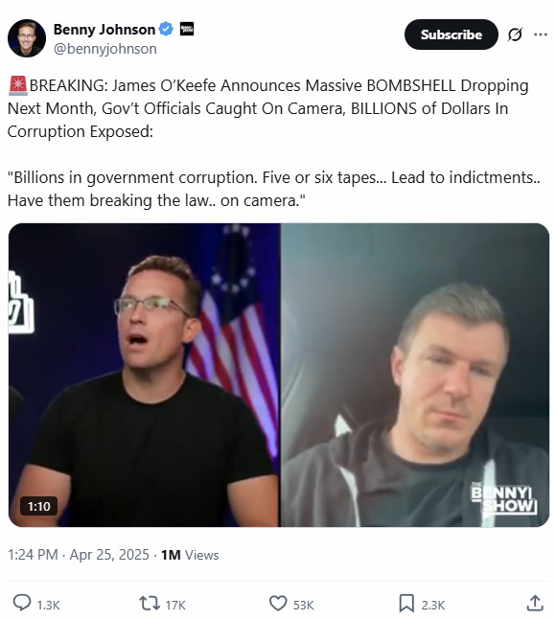Image resolution: width=556 pixels, height=620 pixels.
Task: Open the reply comment icon
Action: tap(22, 604)
